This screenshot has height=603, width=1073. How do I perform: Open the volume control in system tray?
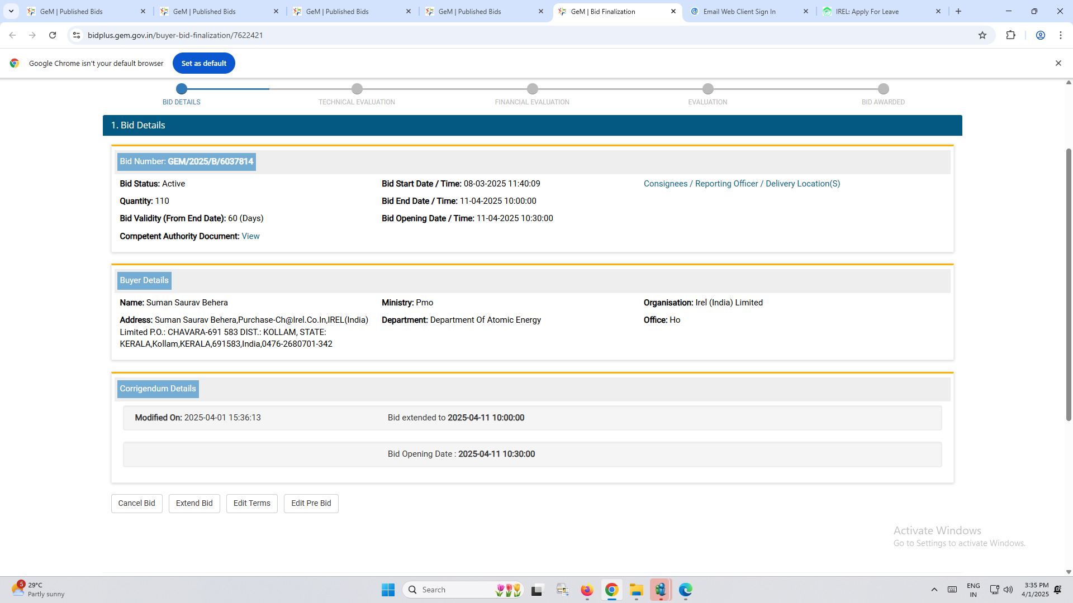[1008, 590]
